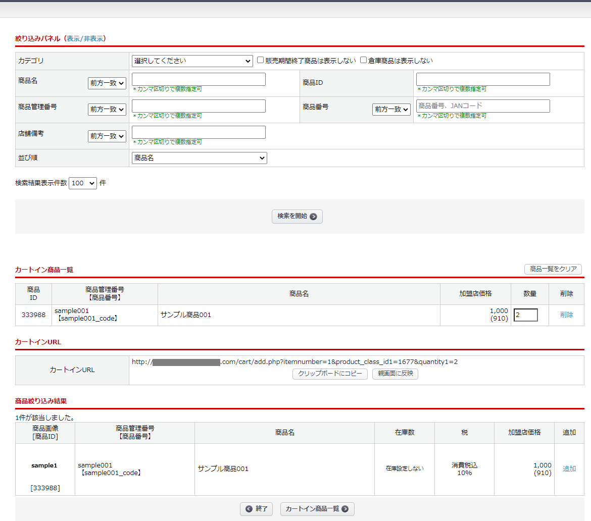Open the カテゴリ dropdown

pos(192,61)
